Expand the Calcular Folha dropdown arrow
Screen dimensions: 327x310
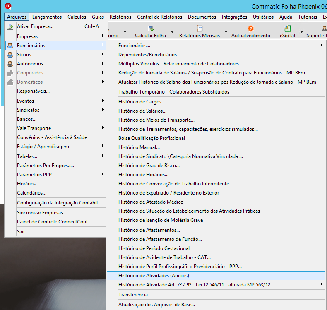172,32
